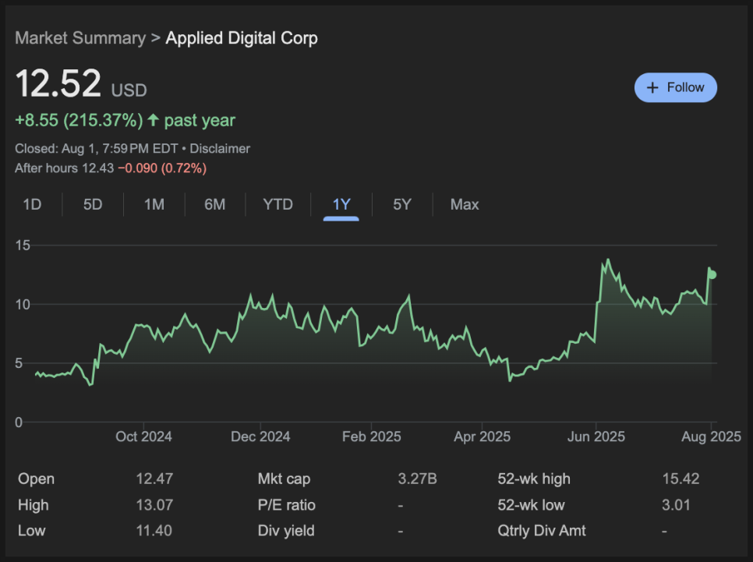Click the High value 13.07

pos(154,505)
